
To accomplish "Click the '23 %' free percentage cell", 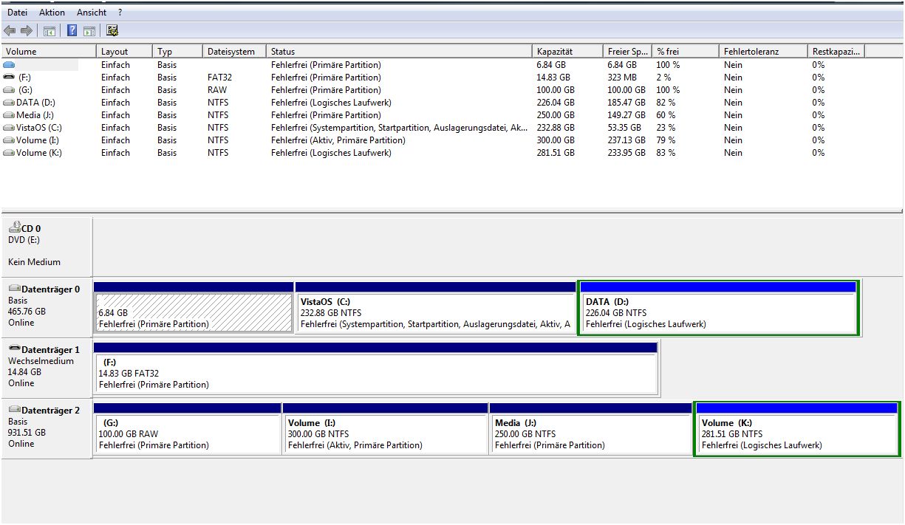I will click(666, 128).
